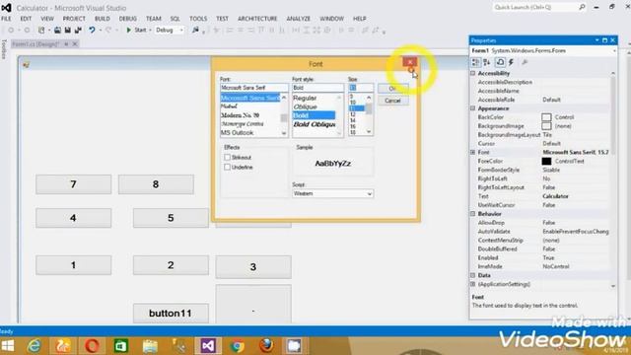Click Windows Start button
Screen dimensions: 631x355
[x=7, y=345]
